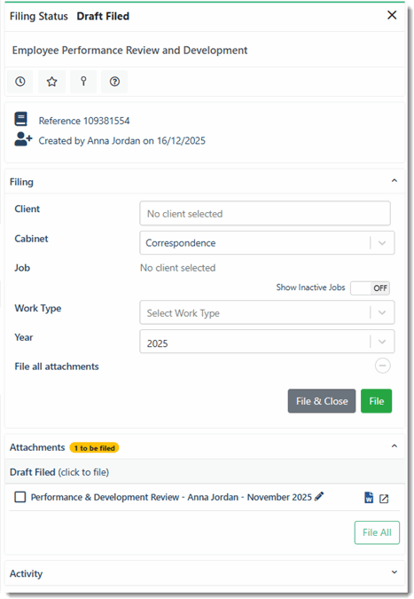Click the clock history icon
414x599 pixels.
[20, 82]
